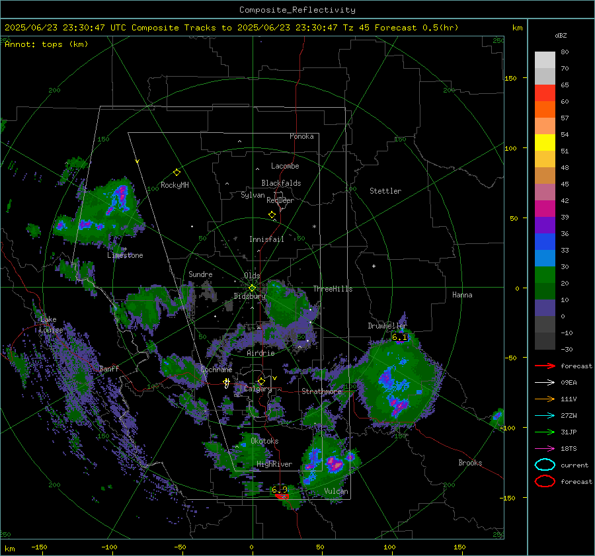This screenshot has height=556, width=595.
Task: Click the Brooks town label
Action: coord(470,463)
